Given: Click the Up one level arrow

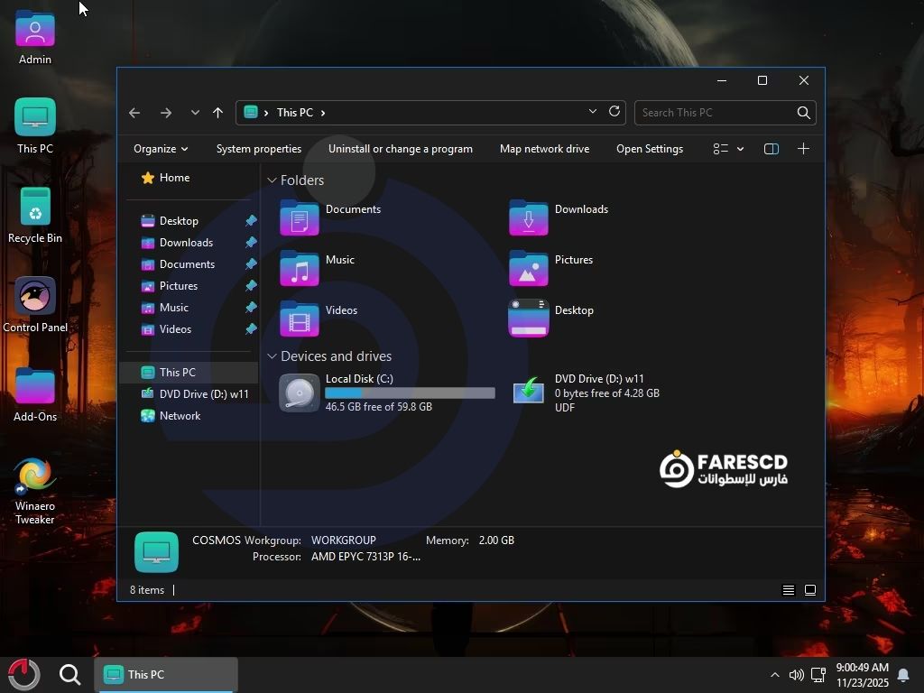Looking at the screenshot, I should click(x=217, y=113).
